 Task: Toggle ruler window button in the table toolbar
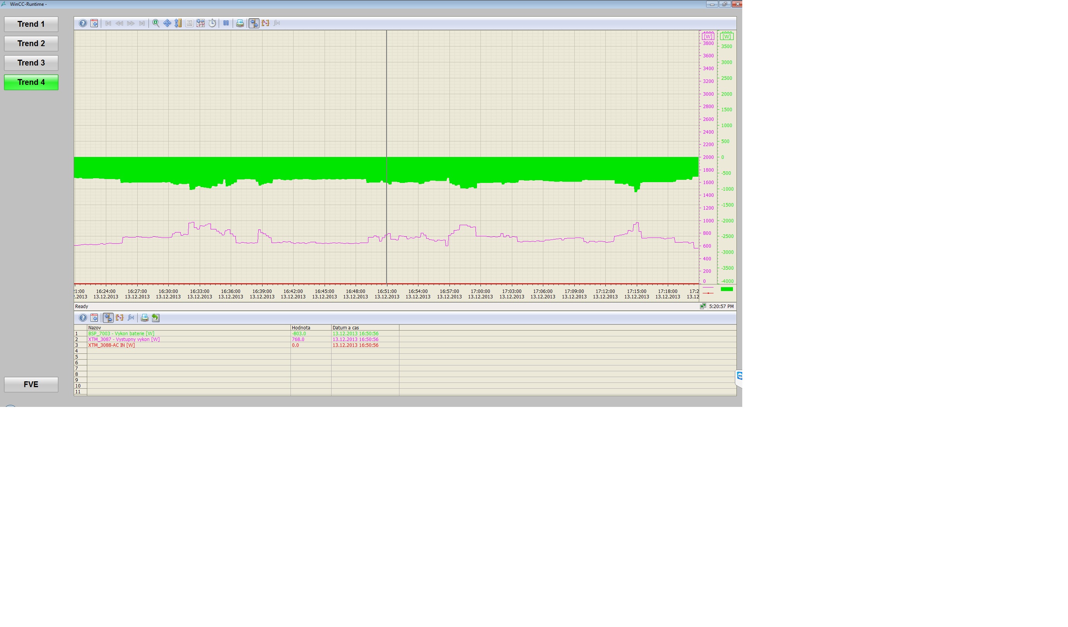[x=108, y=317]
